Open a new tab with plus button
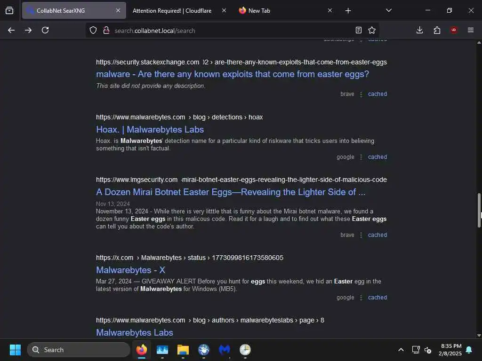 (x=348, y=11)
